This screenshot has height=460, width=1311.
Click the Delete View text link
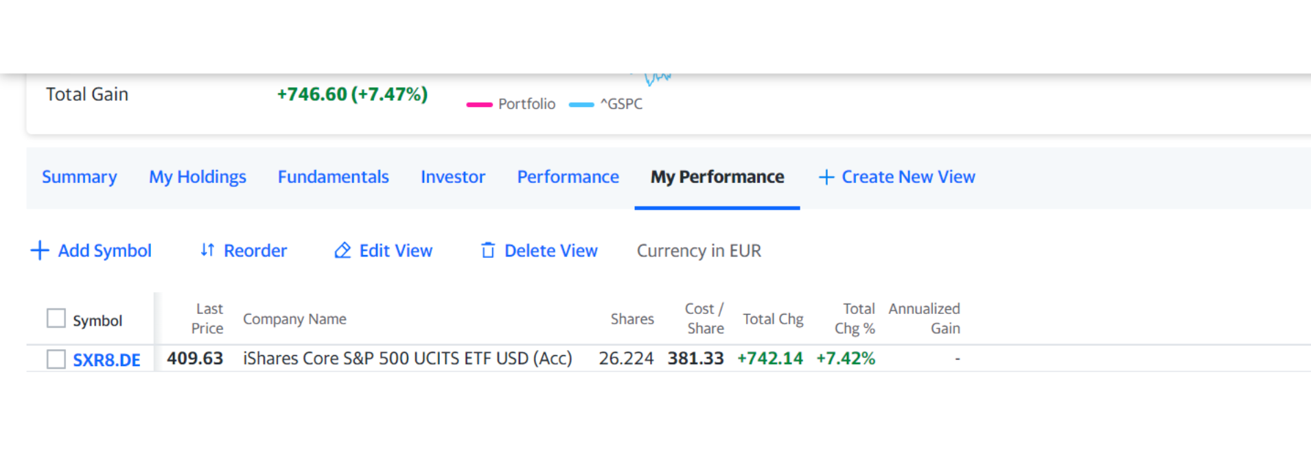(551, 251)
